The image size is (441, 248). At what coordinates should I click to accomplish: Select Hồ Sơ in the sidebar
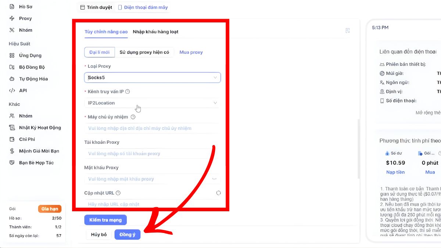tap(26, 6)
